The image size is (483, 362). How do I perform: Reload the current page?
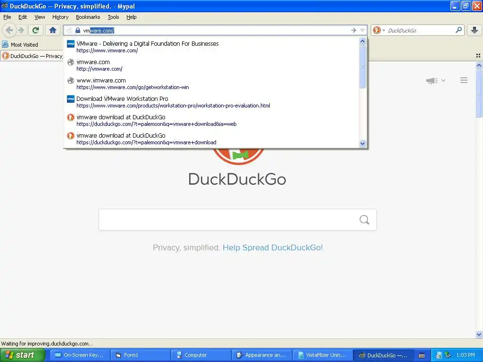(x=36, y=30)
